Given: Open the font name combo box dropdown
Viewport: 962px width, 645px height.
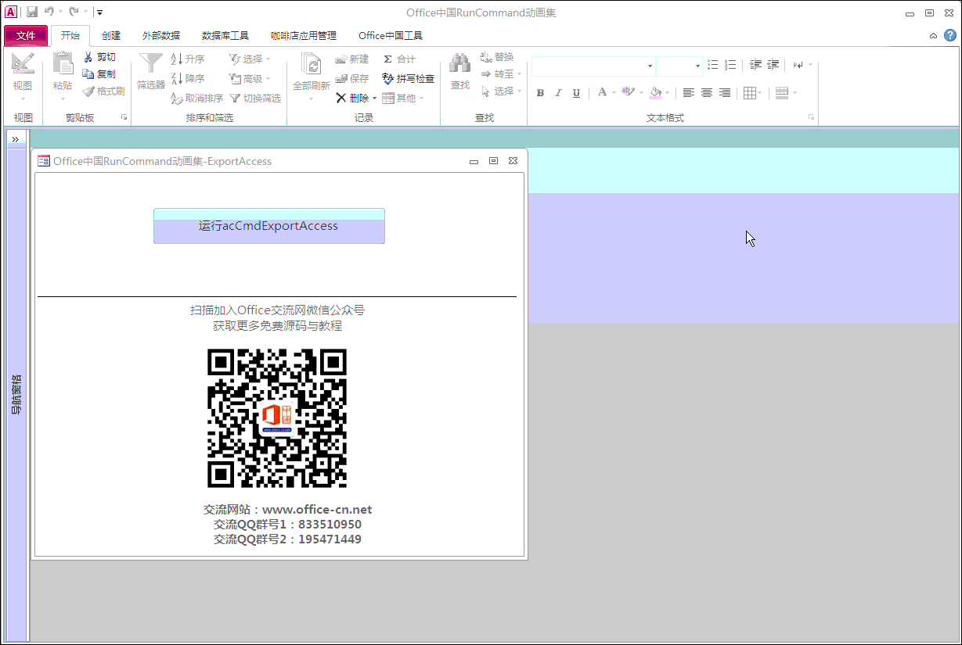Looking at the screenshot, I should (650, 66).
